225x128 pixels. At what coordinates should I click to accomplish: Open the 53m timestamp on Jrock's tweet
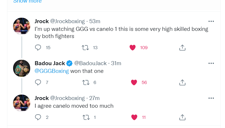tap(95, 21)
